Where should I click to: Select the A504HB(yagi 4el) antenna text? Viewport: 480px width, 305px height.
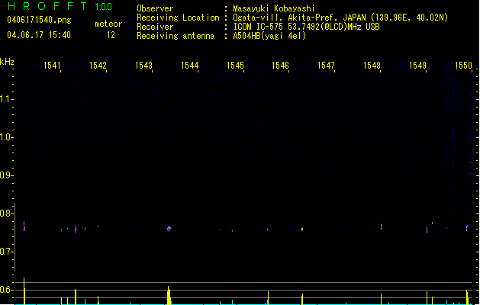[x=269, y=36]
